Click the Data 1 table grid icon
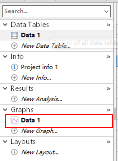 click(15, 35)
